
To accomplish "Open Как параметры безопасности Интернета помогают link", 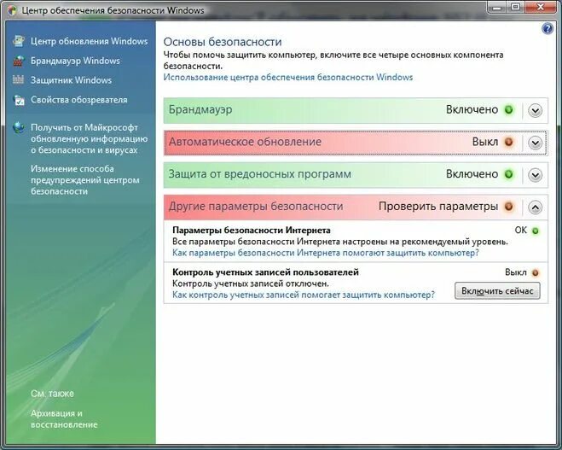I will (x=326, y=253).
